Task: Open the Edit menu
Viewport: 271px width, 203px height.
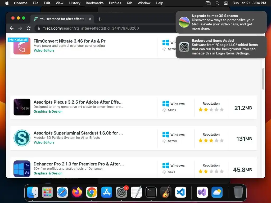Action: click(x=47, y=3)
